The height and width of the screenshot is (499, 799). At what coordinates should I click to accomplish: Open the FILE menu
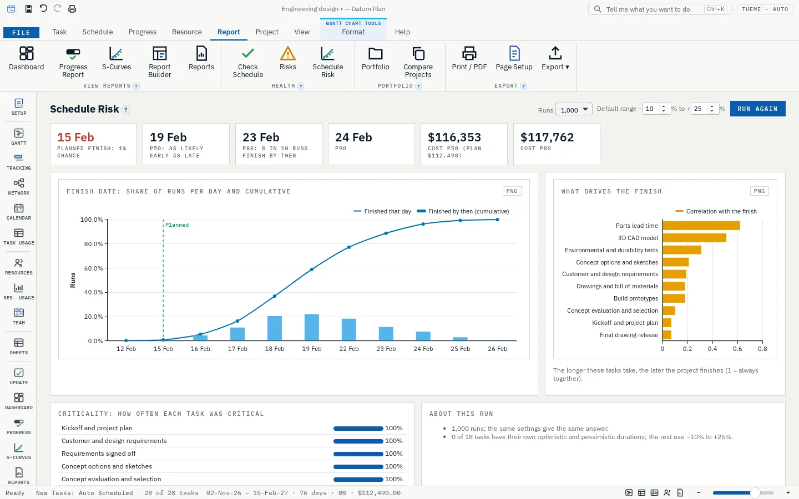[21, 33]
